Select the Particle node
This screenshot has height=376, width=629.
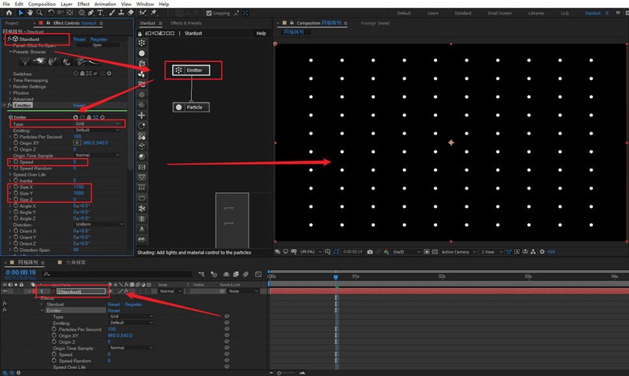pyautogui.click(x=192, y=107)
